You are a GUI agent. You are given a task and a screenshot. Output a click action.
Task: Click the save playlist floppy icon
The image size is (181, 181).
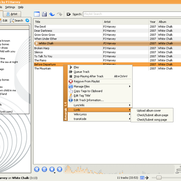coord(44,14)
